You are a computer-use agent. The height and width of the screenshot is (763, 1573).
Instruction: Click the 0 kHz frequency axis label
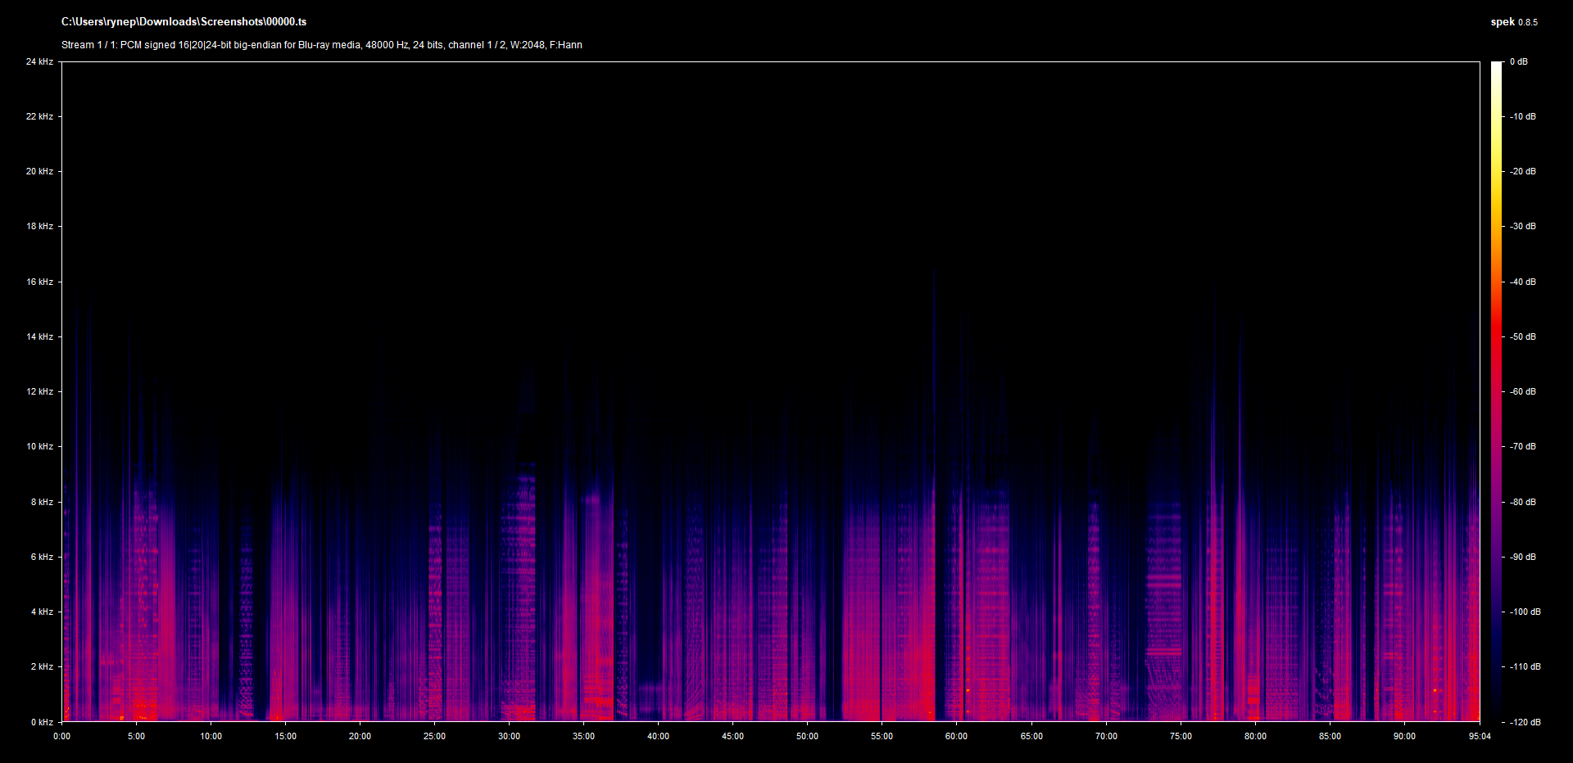42,722
